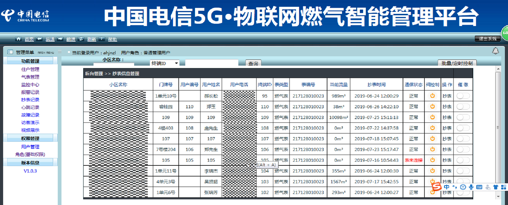This screenshot has width=508, height=205.
Task: Click the 退出系统 logout button
Action: pos(488,39)
